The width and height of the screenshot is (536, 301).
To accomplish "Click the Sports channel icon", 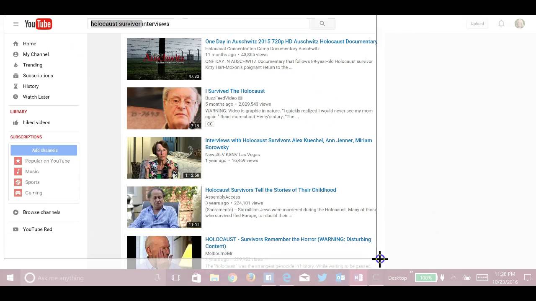I will (x=18, y=182).
